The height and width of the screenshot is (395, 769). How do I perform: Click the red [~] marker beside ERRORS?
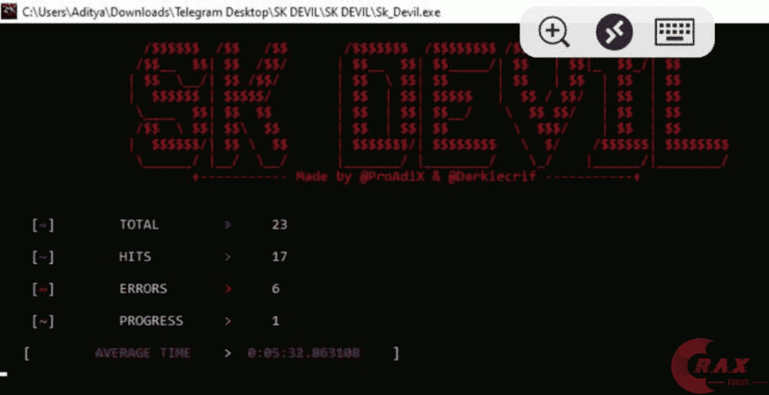click(43, 289)
